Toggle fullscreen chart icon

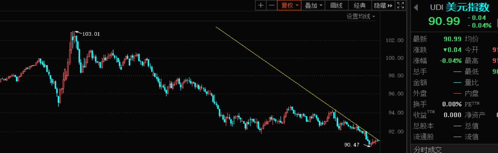pyautogui.click(x=400, y=5)
